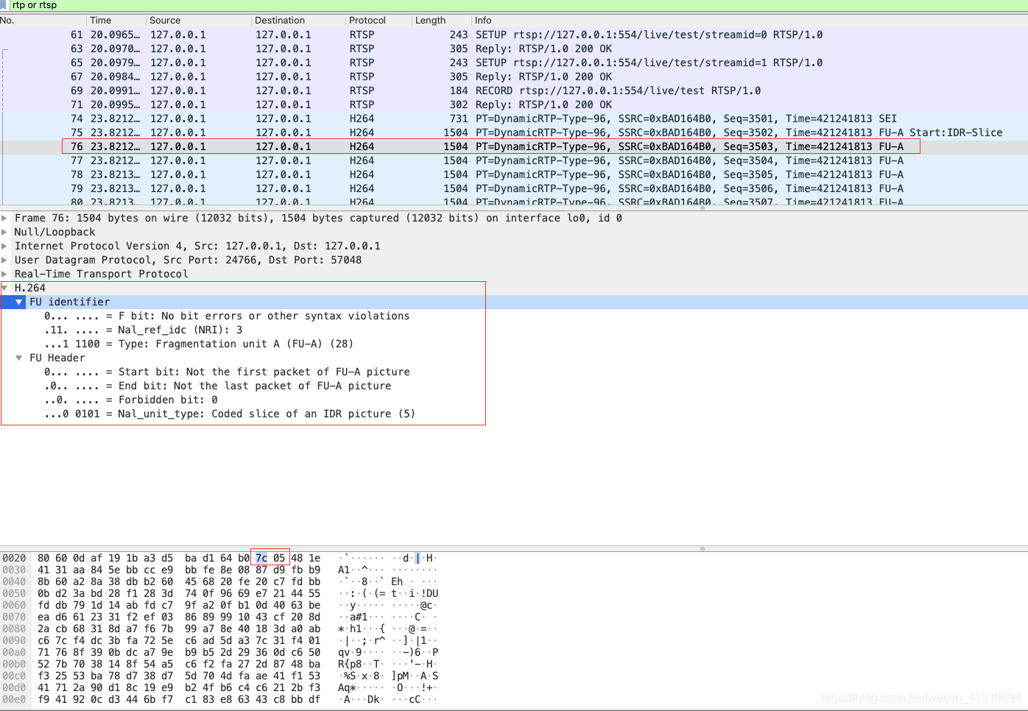
Task: Sort by the Length column header
Action: pos(441,21)
